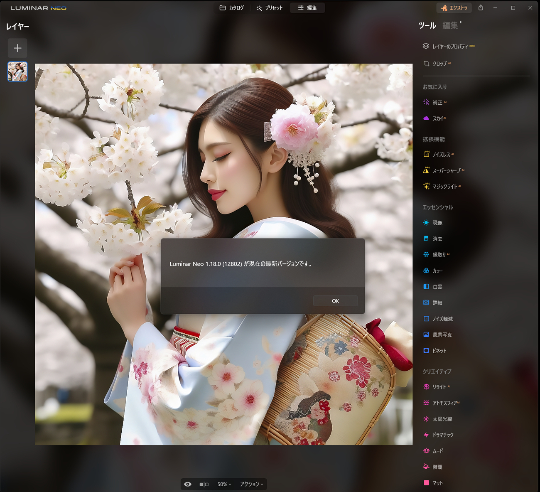Open the スーパーシャープ AI extension
Viewport: 540px width, 492px height.
[444, 170]
